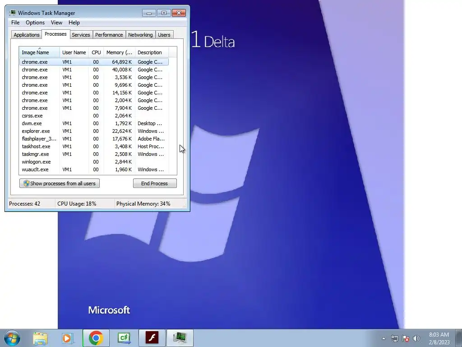Maximize the Task Manager window
The width and height of the screenshot is (462, 347).
click(x=164, y=13)
